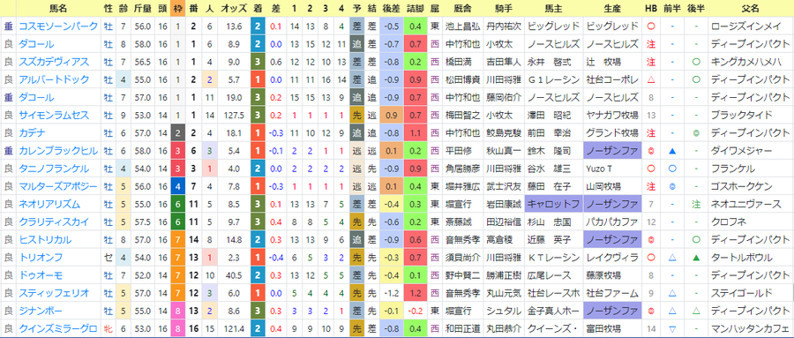Click green 注 mark in ネオリアリズム row

pyautogui.click(x=696, y=204)
